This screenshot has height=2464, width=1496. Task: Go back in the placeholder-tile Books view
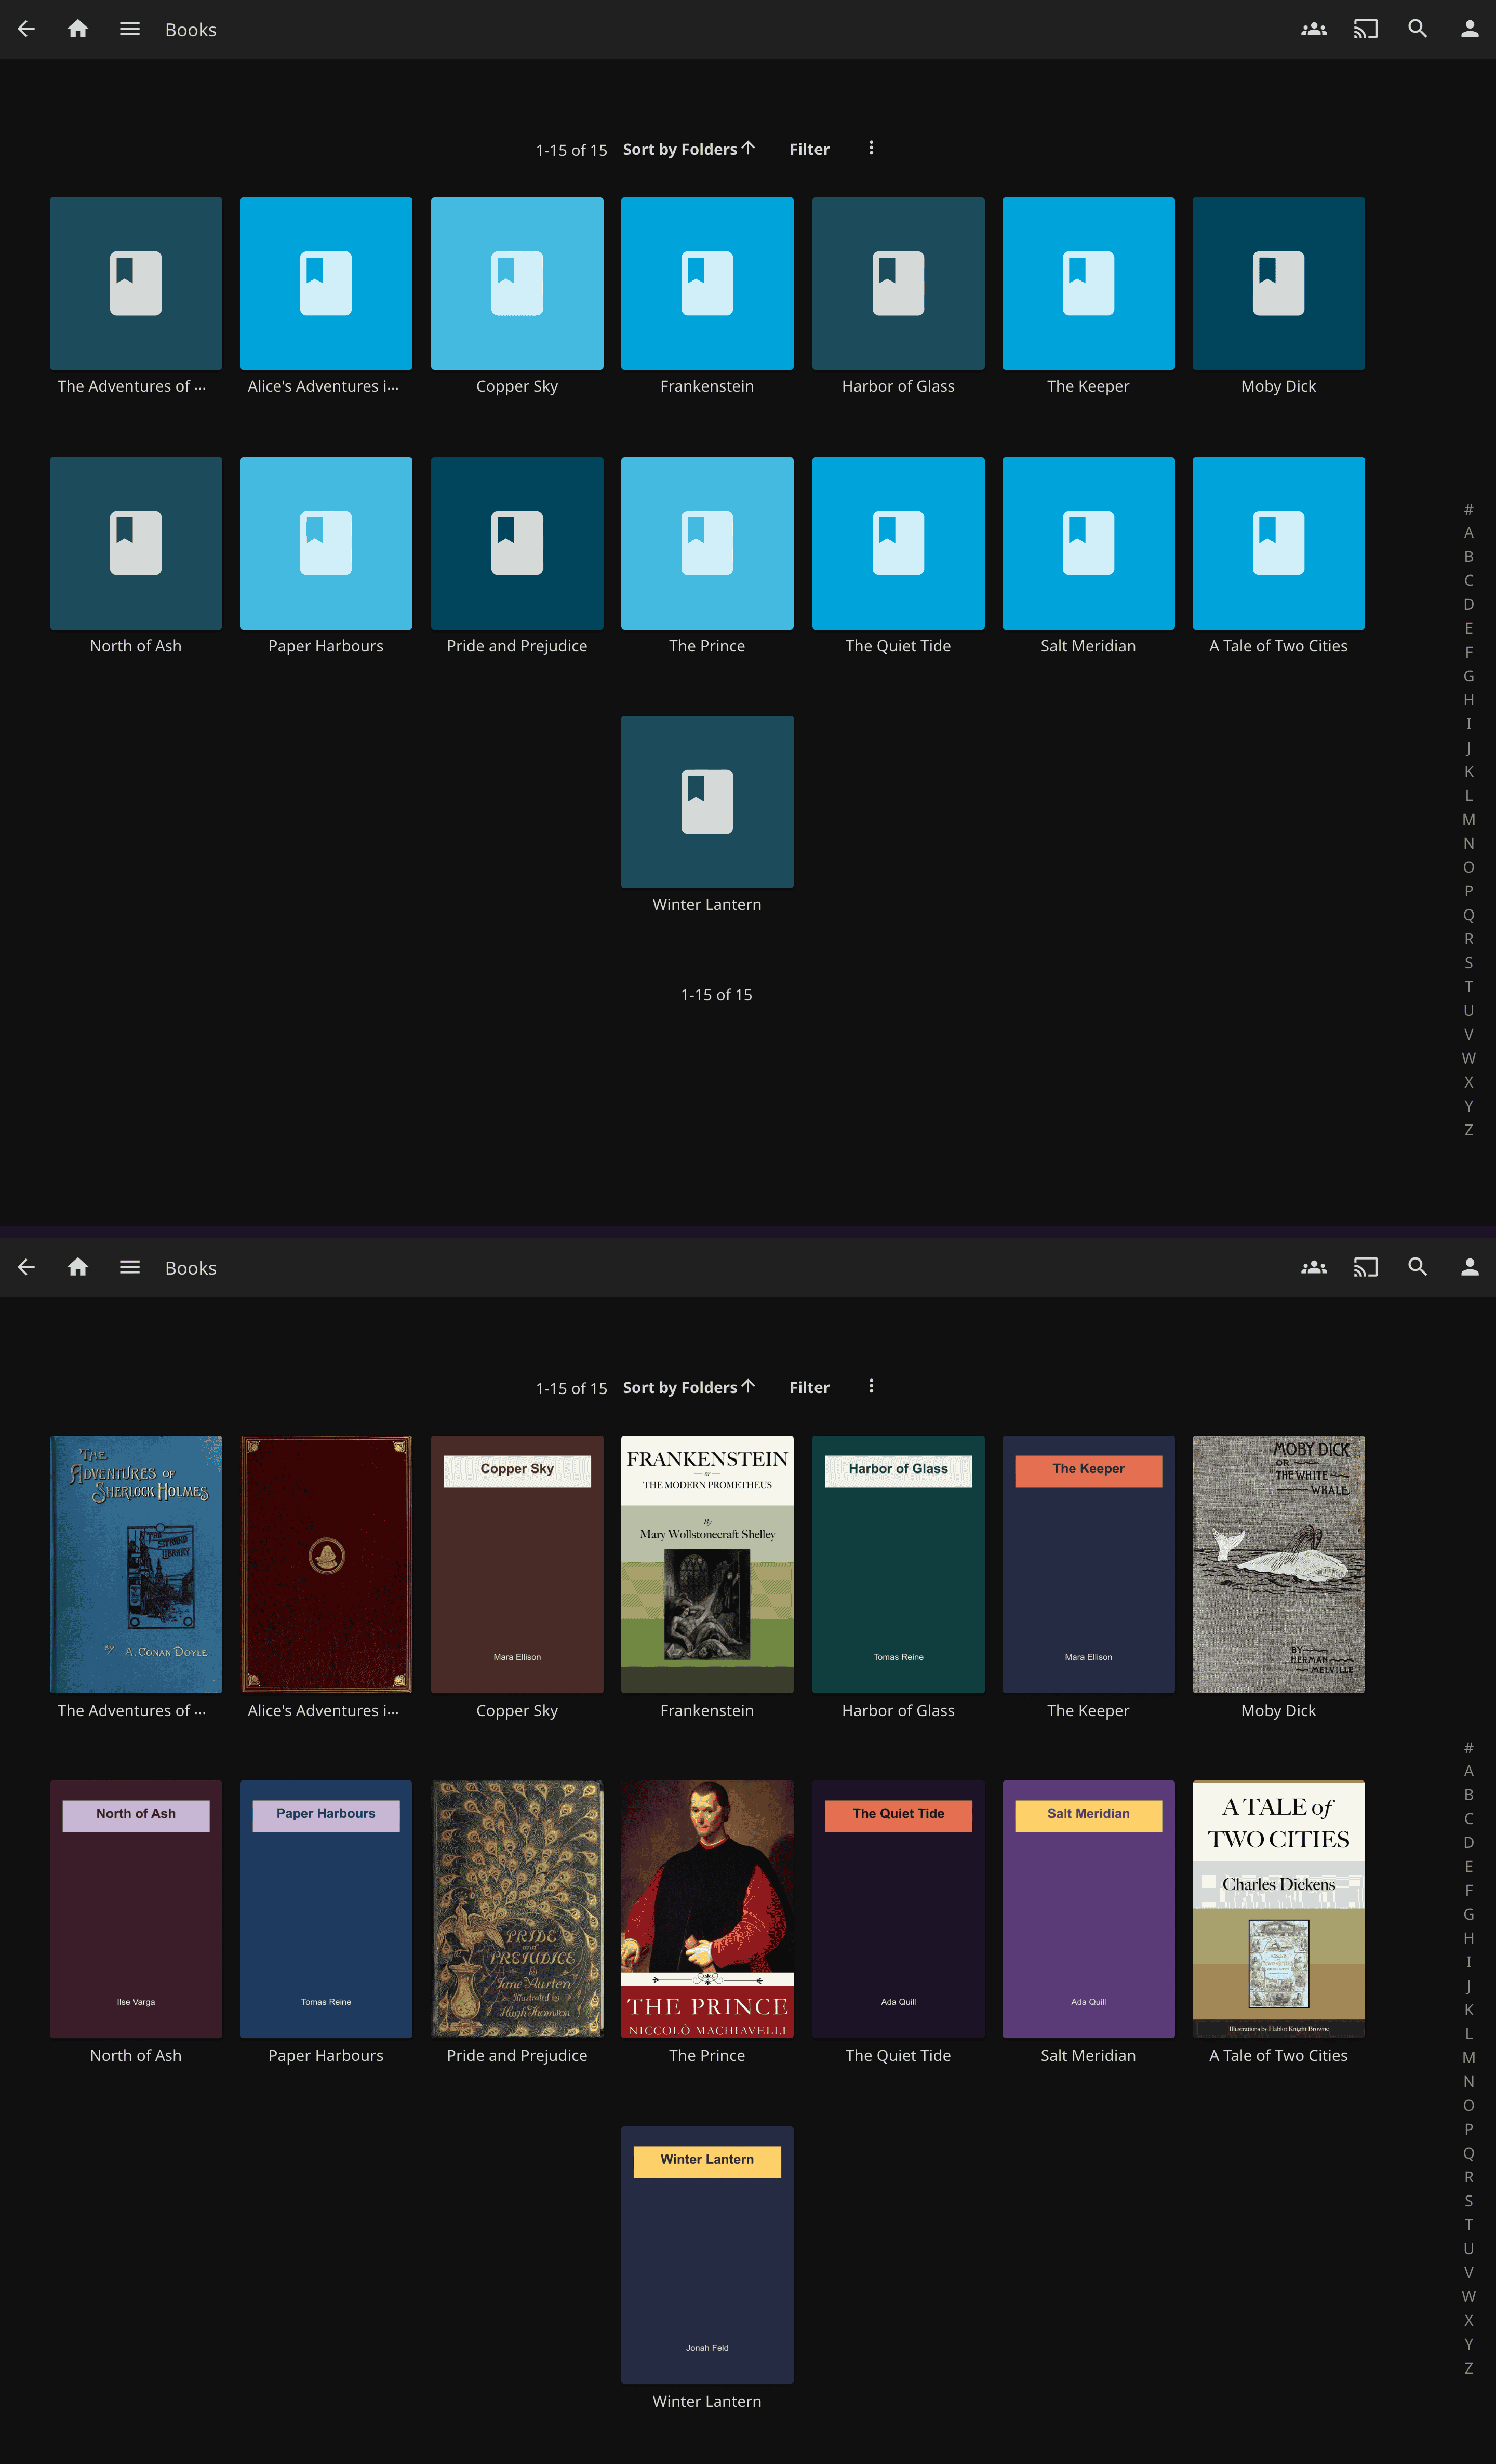(x=26, y=29)
